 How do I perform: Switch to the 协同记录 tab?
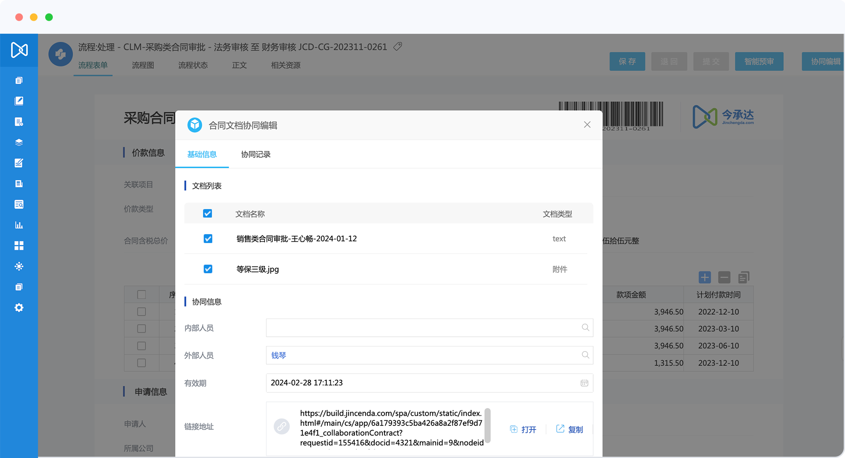256,155
